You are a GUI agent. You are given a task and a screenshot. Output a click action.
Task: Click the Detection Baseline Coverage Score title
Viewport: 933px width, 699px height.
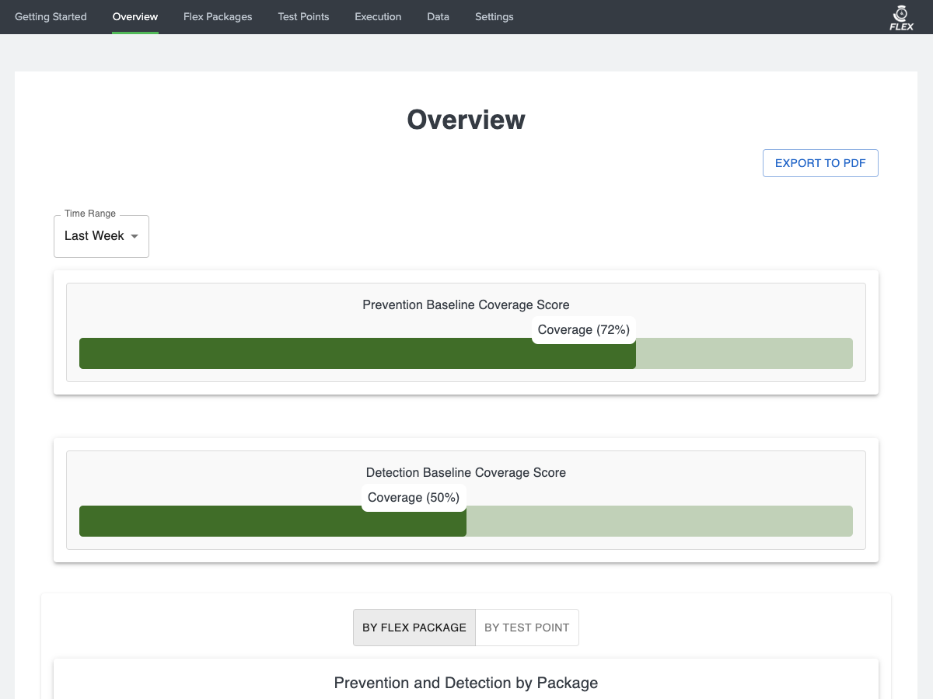466,473
